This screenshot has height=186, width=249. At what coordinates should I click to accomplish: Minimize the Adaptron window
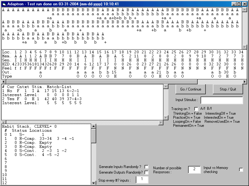click(x=234, y=4)
